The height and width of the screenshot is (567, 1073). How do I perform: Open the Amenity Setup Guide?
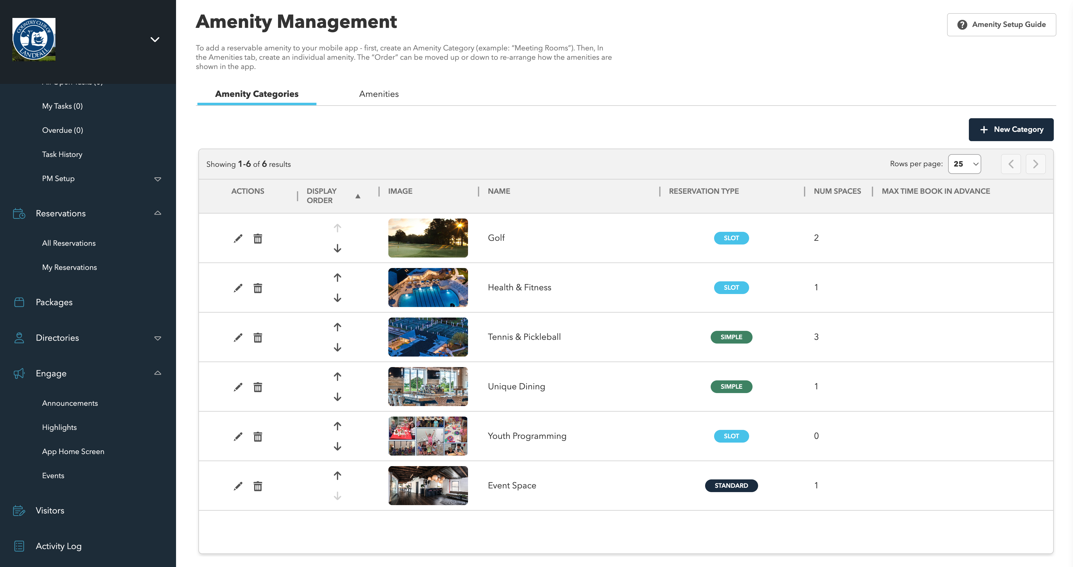pyautogui.click(x=1001, y=24)
